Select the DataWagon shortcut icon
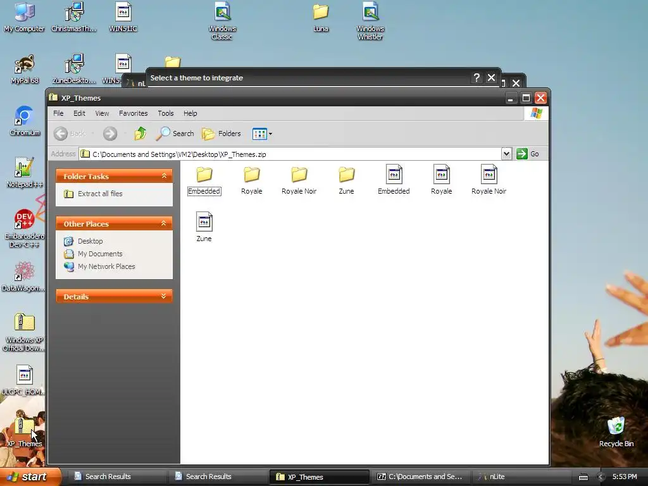Screen dimensions: 648x486 coord(25,277)
